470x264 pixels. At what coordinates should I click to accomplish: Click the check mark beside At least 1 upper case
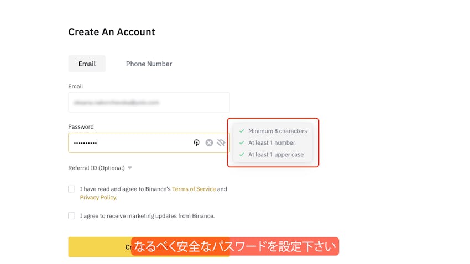[x=242, y=155]
